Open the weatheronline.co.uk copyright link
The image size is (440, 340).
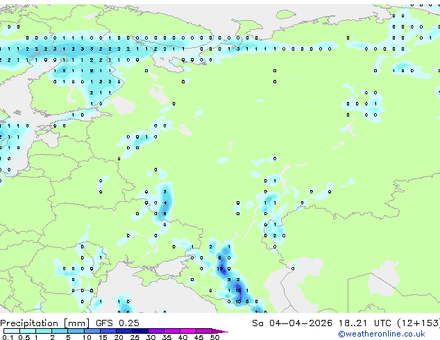click(382, 334)
